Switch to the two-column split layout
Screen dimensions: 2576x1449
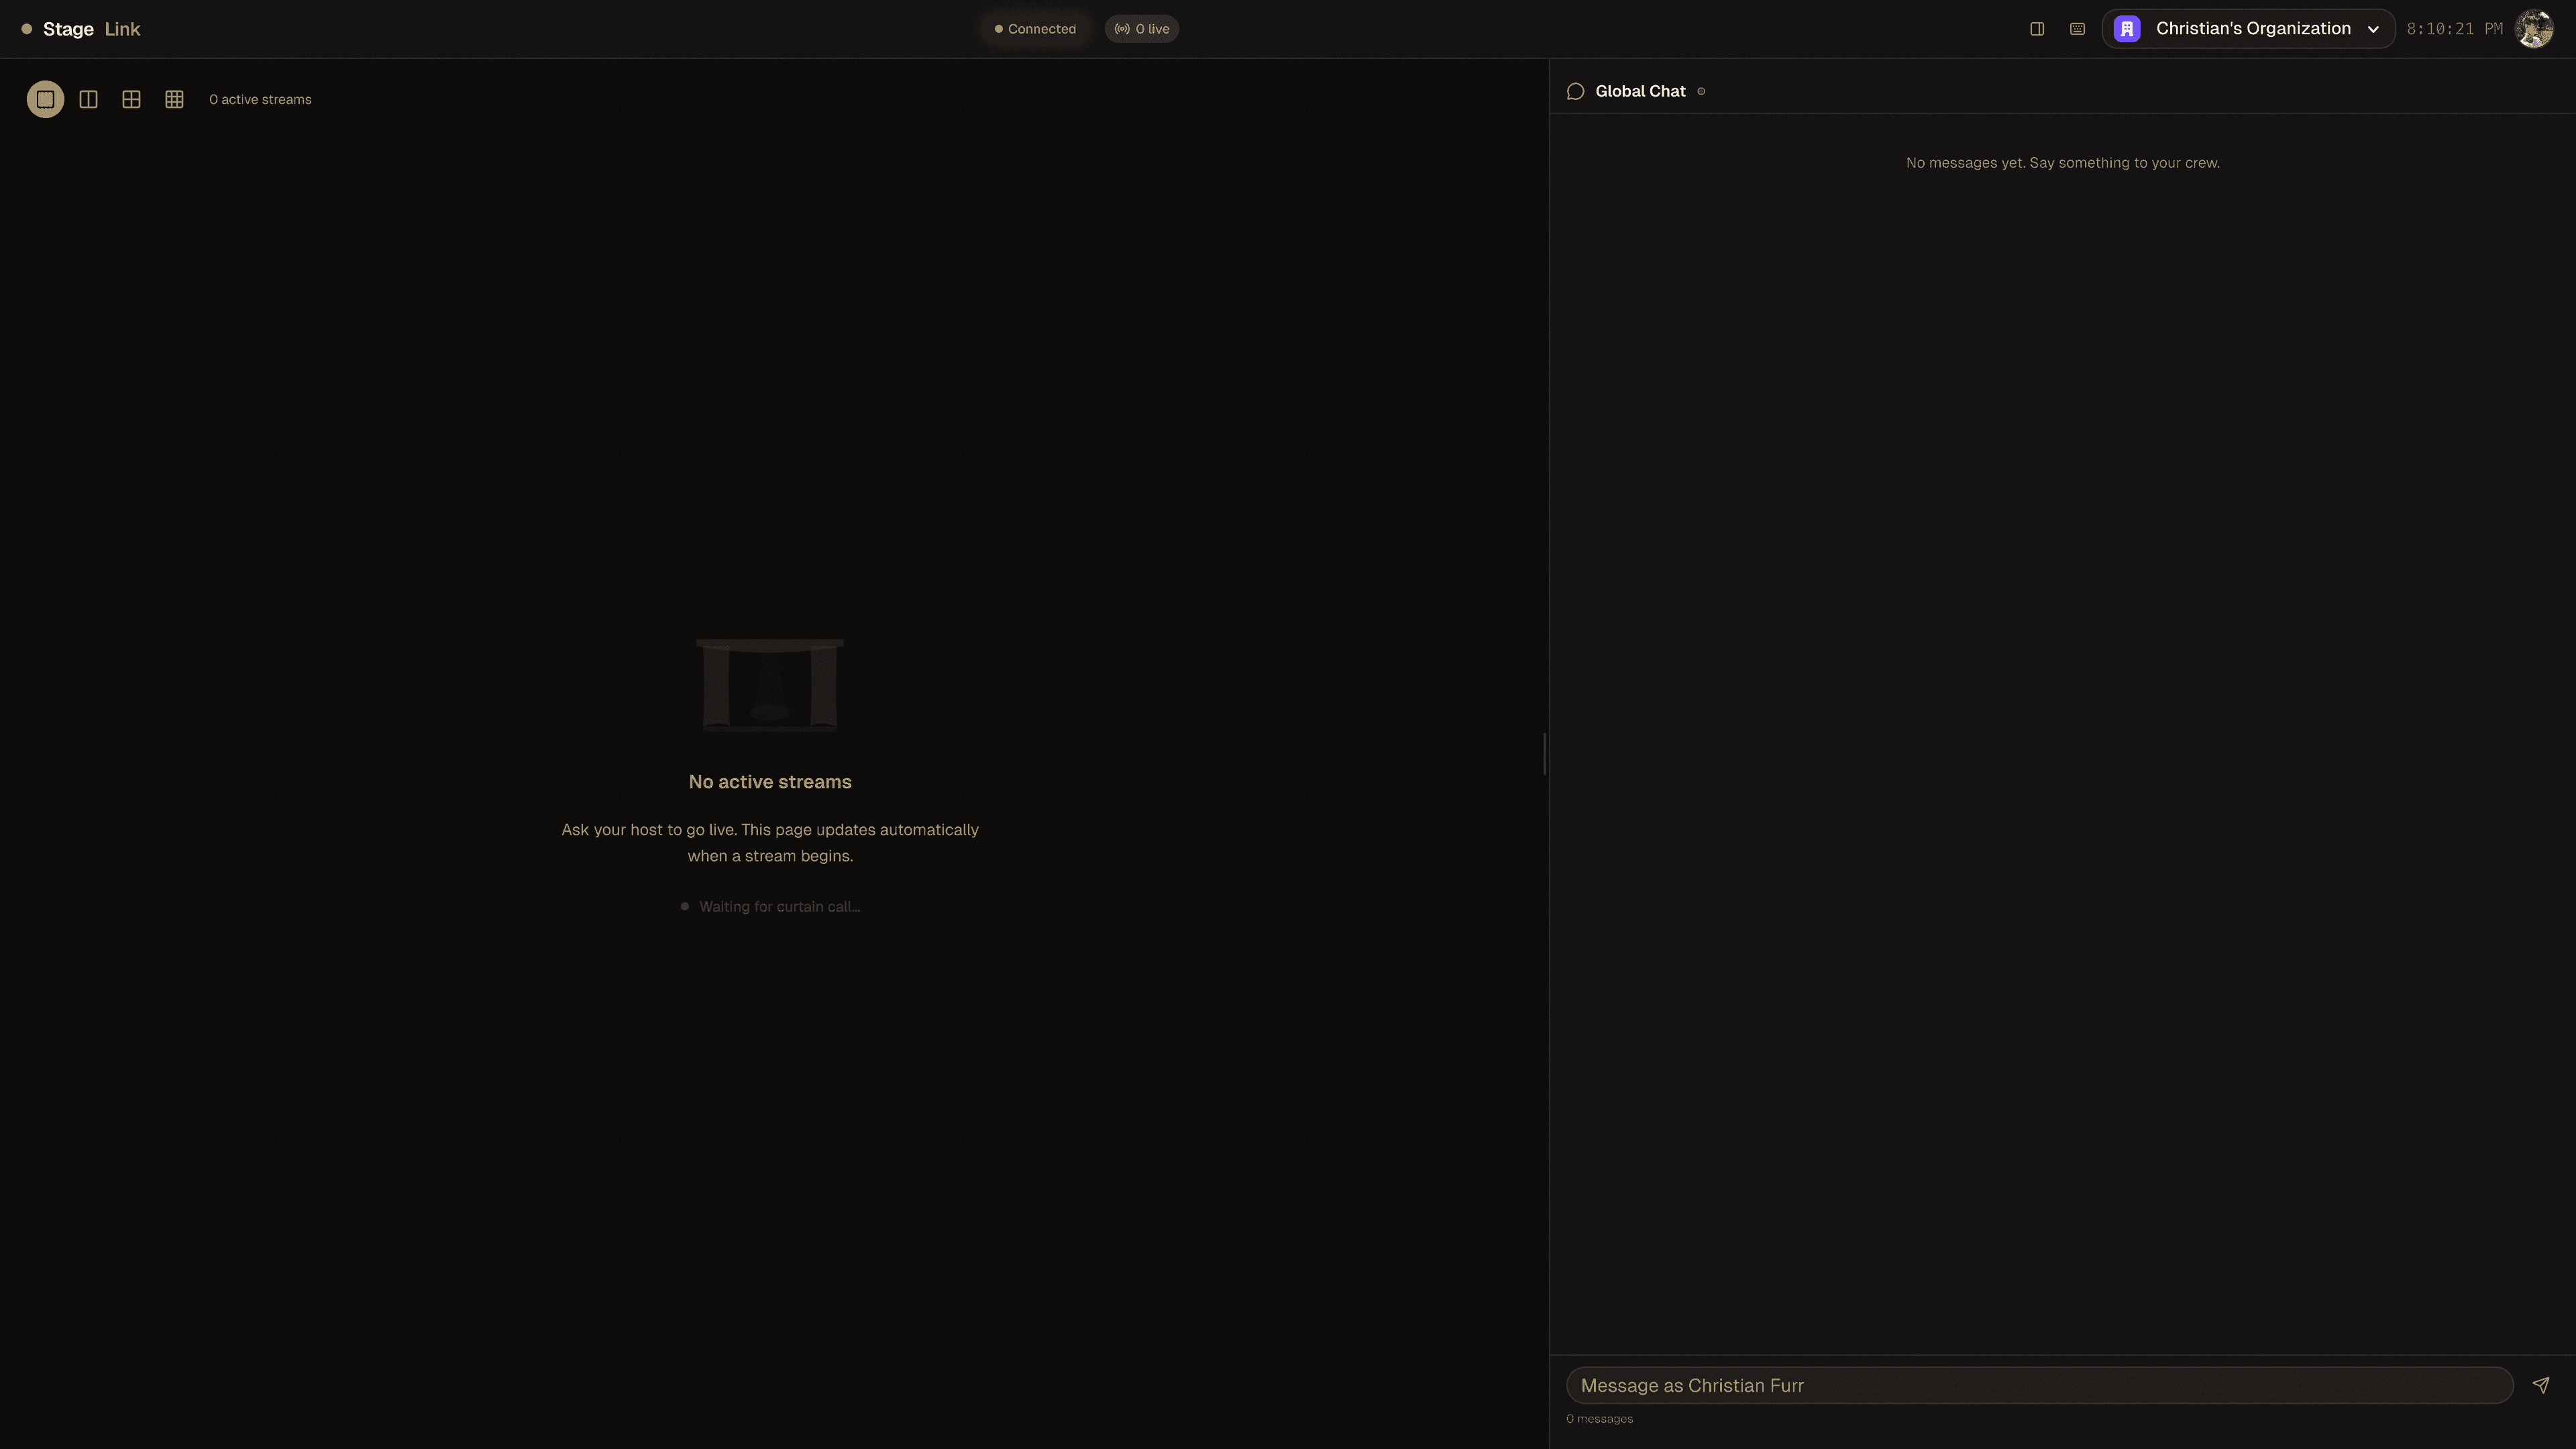tap(88, 99)
